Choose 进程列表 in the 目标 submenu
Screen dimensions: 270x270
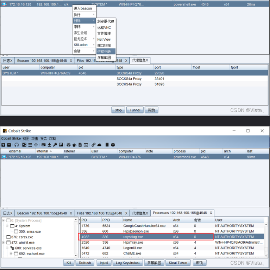(x=106, y=51)
